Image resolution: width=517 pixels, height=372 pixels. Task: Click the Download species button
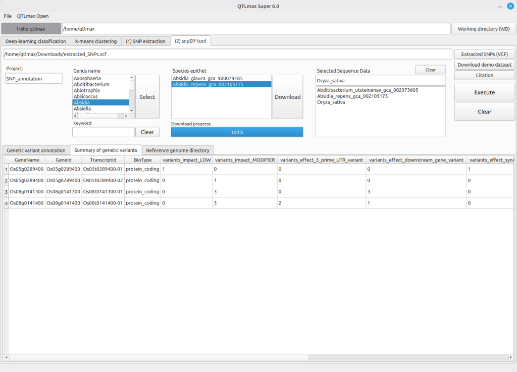287,97
